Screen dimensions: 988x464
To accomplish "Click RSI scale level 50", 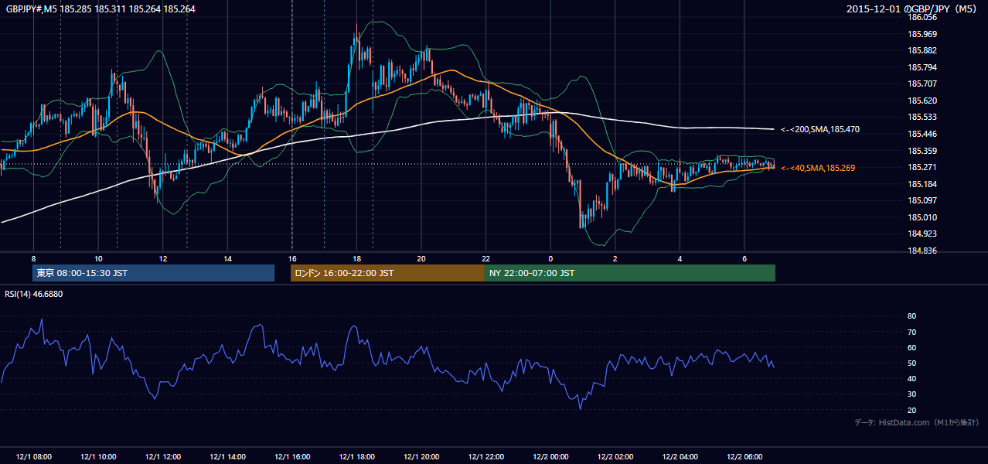I will (911, 363).
